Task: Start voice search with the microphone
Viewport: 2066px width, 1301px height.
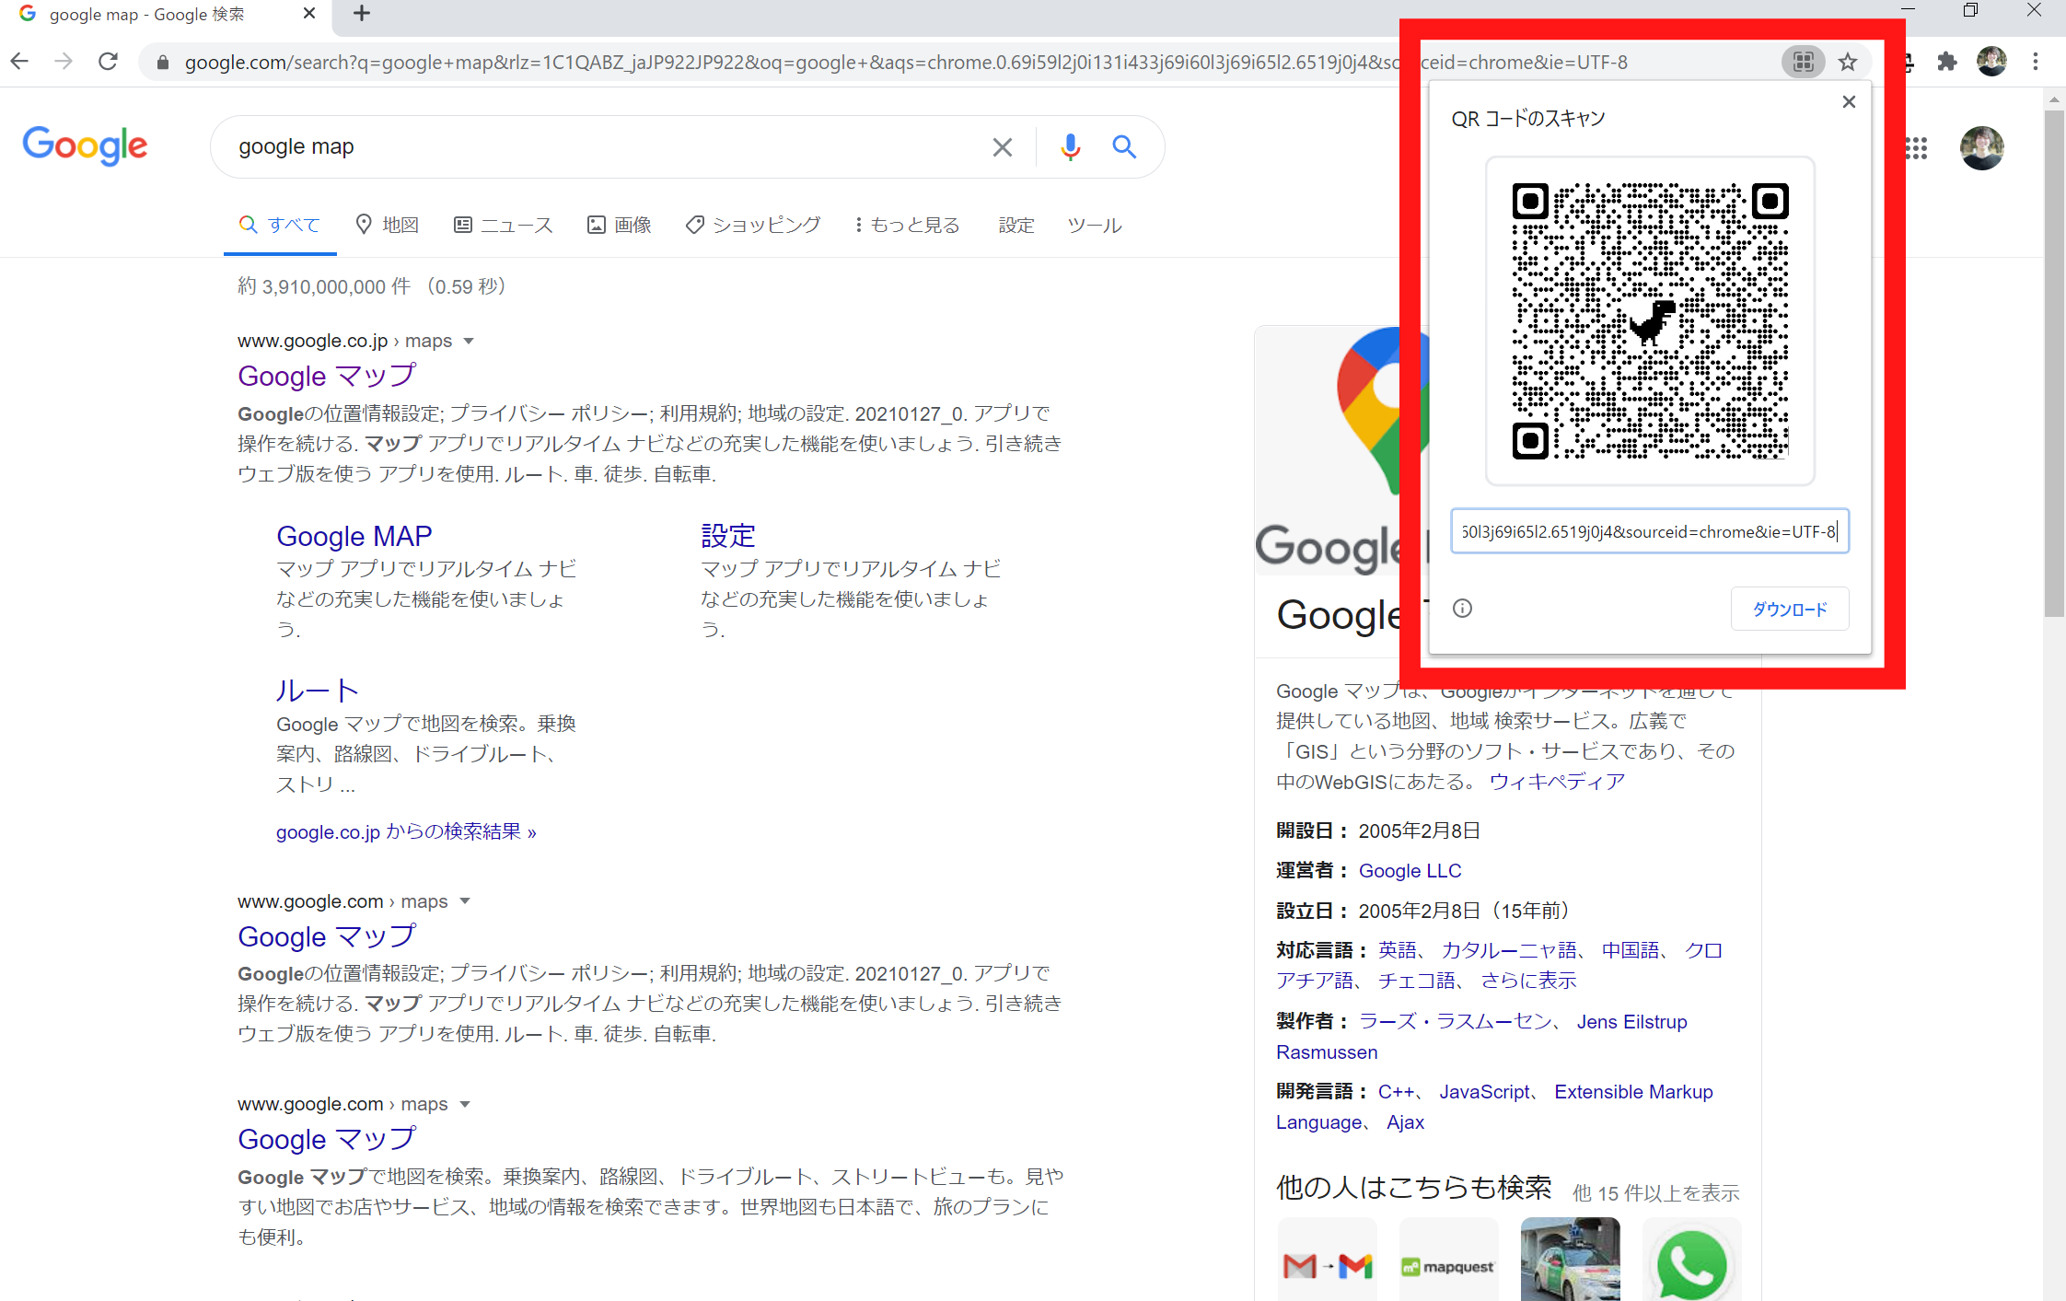Action: click(x=1070, y=146)
